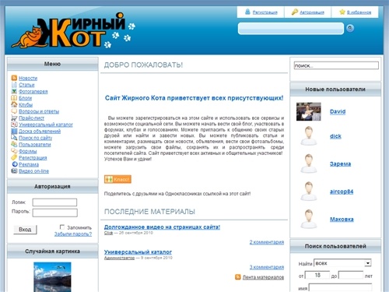This screenshot has width=389, height=292.
Task: Open the header Авторизация link
Action: click(312, 12)
